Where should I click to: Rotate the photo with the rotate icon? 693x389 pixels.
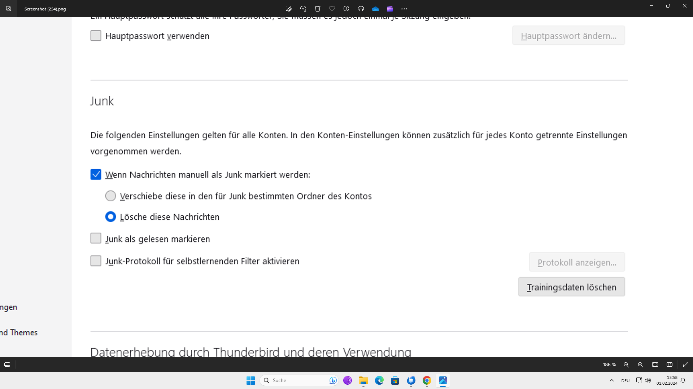point(303,9)
